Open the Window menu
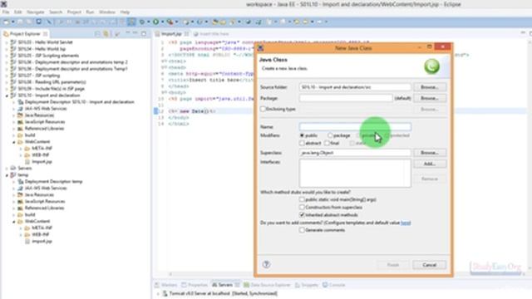 coord(107,12)
